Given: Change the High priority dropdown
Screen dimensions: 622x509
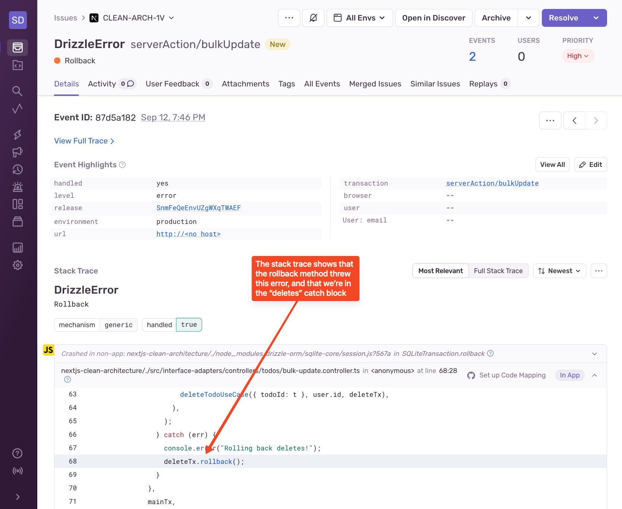Looking at the screenshot, I should (578, 56).
